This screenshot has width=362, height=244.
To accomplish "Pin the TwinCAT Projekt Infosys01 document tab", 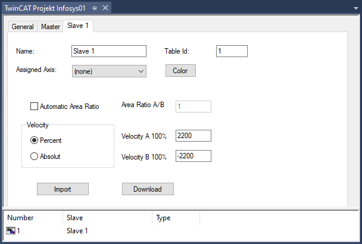I will [94, 8].
